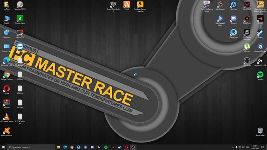The height and width of the screenshot is (150, 267).
Task: Open Spotify desktop shortcut
Action: click(260, 75)
